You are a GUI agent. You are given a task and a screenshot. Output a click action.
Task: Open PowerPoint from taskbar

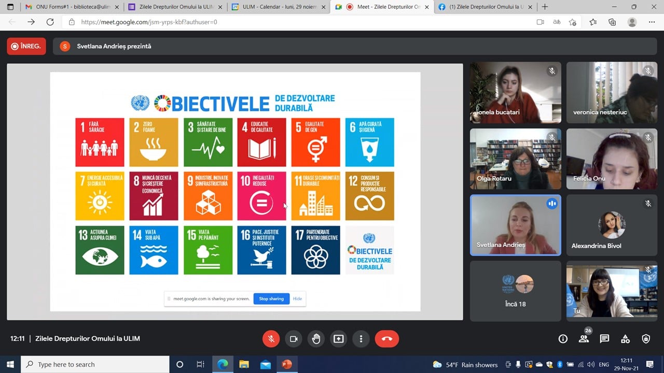[287, 364]
